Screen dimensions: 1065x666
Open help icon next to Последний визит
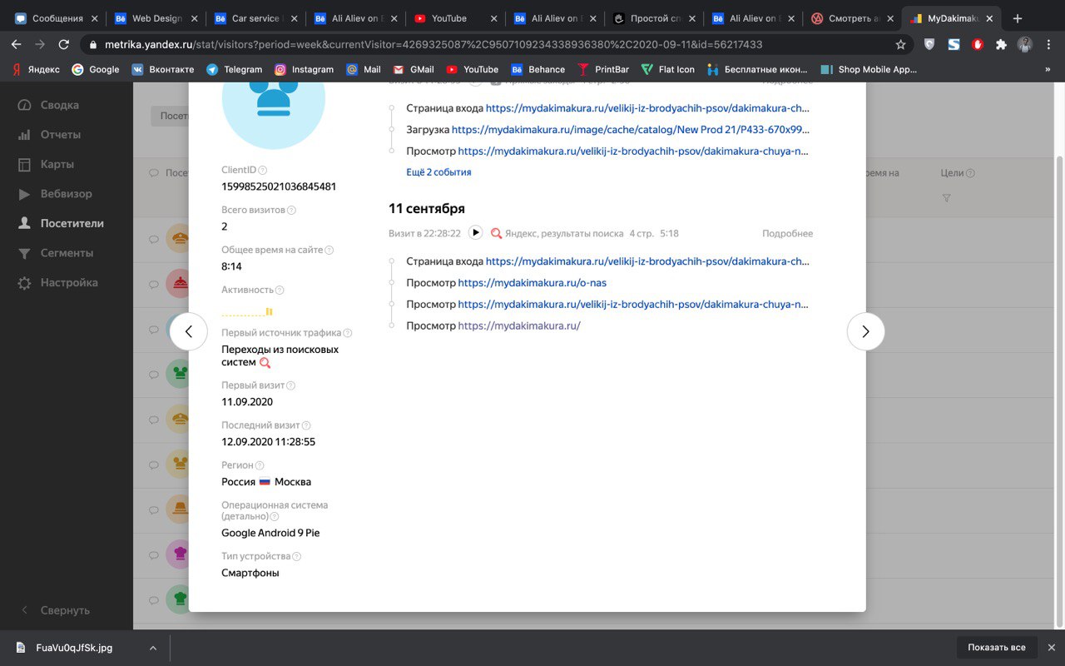(307, 425)
